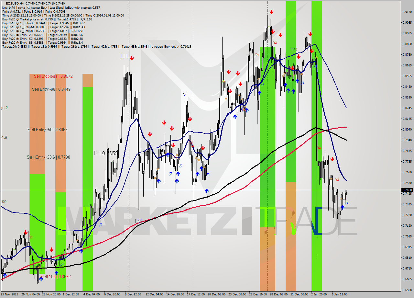This screenshot has height=298, width=414.
Task: Click the 0.8555 price axis label
Action: point(407,76)
